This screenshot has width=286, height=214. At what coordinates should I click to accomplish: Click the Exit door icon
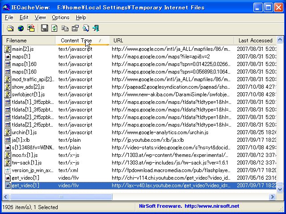pos(96,29)
